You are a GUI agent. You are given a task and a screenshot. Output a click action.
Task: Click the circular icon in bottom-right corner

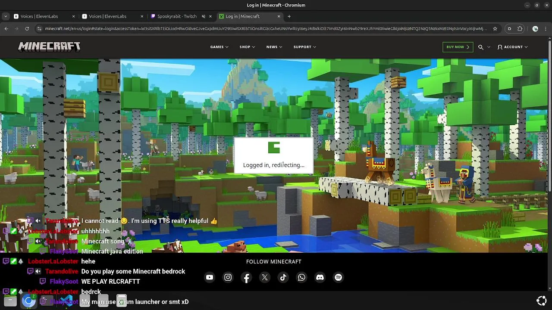tap(541, 301)
